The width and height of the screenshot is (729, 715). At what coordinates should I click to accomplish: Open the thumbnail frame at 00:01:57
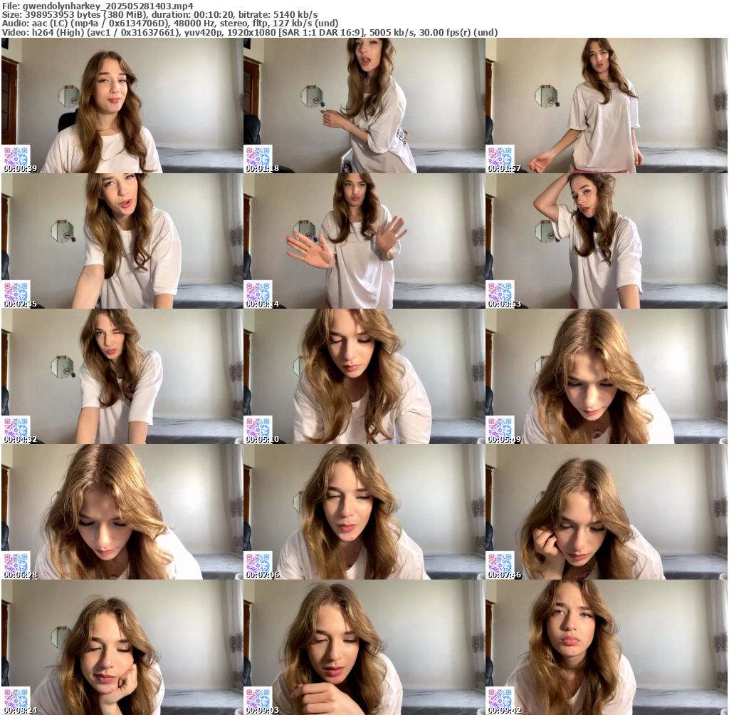(607, 106)
